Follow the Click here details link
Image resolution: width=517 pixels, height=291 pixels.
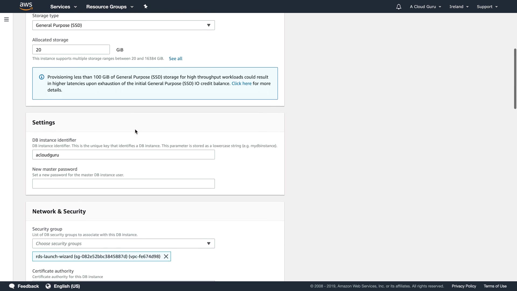point(241,84)
